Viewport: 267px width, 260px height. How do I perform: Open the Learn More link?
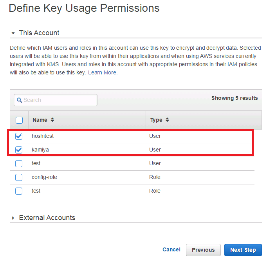(x=103, y=73)
